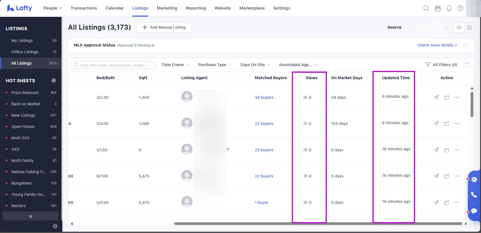481x233 pixels.
Task: Click send icon for the 34 buyers listing
Action: click(x=436, y=97)
